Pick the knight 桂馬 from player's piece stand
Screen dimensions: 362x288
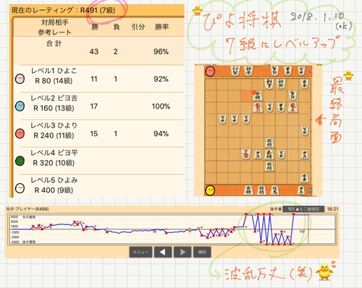point(274,190)
